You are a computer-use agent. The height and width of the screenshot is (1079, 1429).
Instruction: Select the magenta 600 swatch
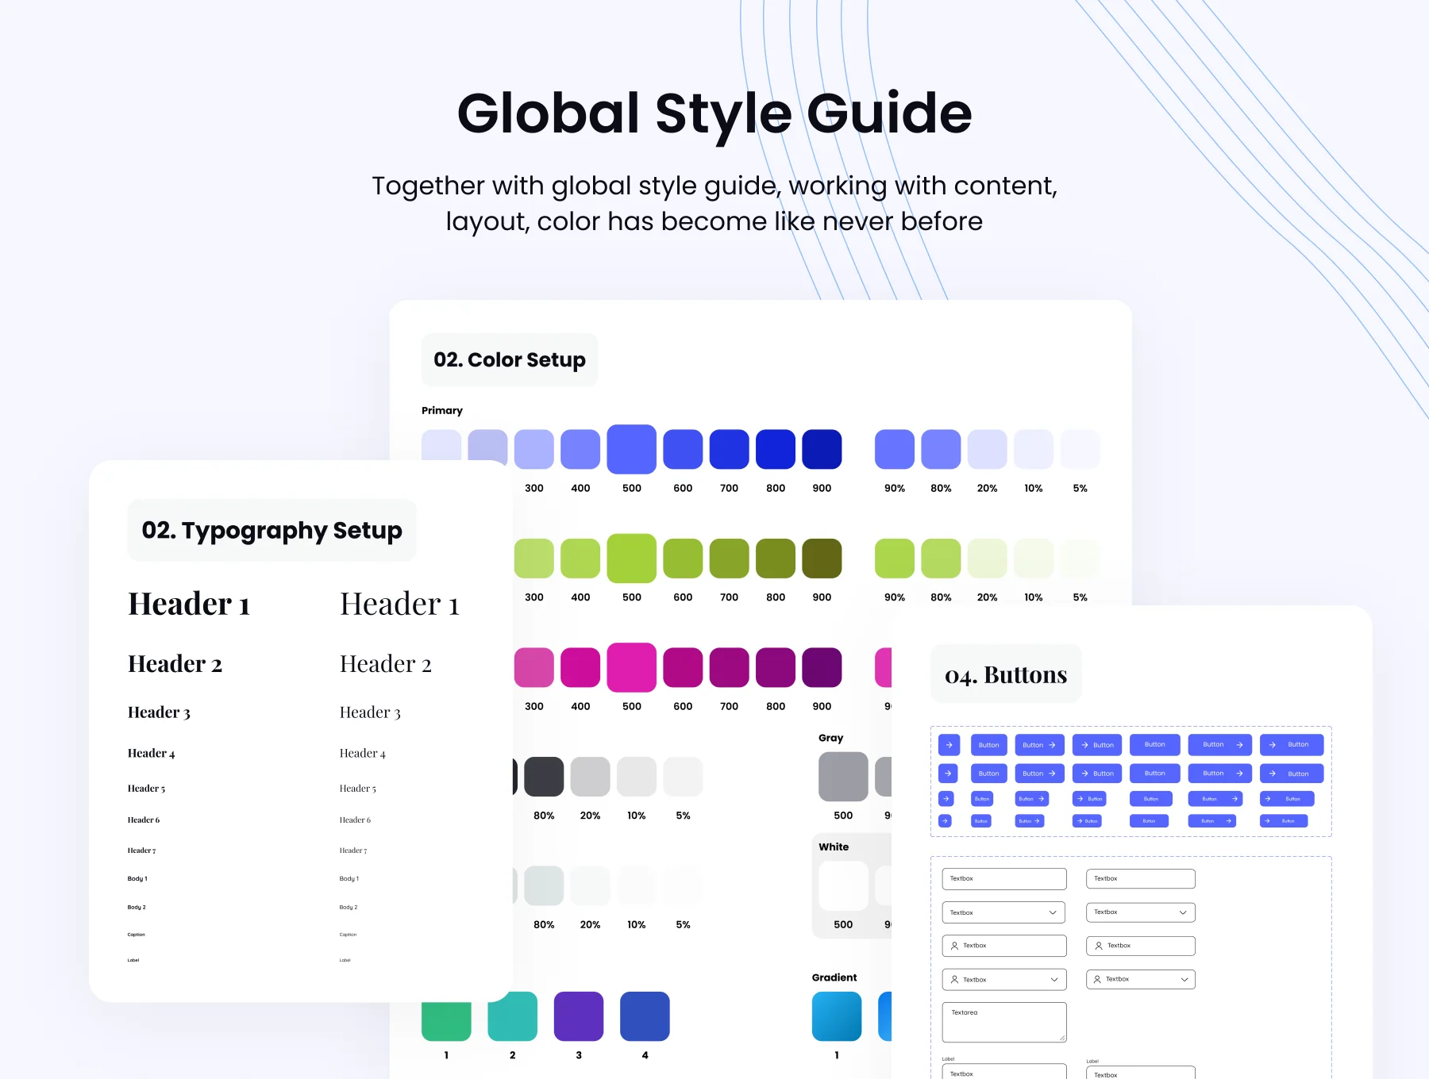coord(683,667)
